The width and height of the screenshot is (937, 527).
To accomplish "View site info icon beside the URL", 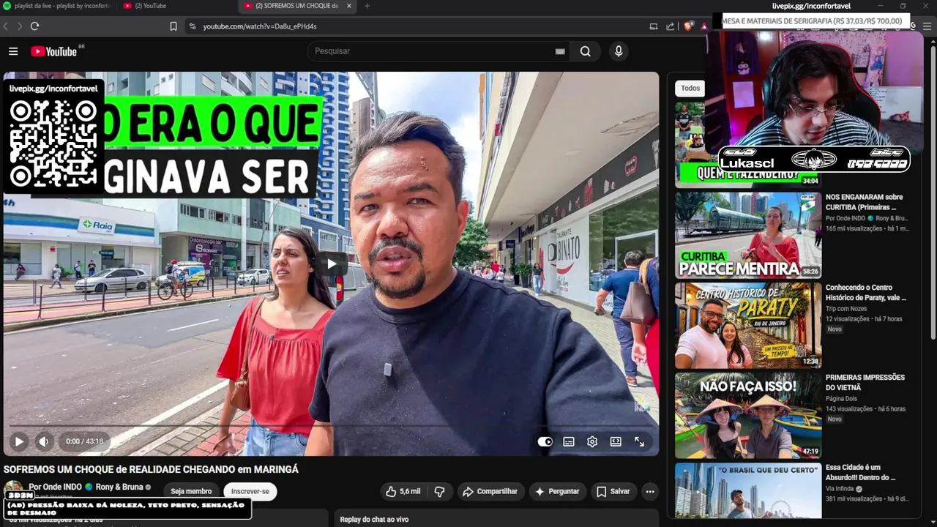I will pyautogui.click(x=193, y=26).
